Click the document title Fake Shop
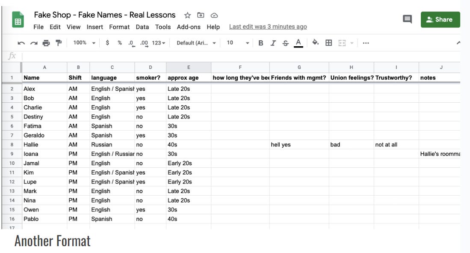Viewport: 470px width, 253px height. 105,15
